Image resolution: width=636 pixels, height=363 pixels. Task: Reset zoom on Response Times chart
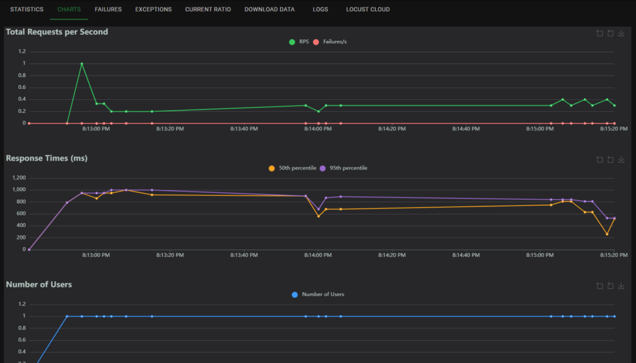(611, 159)
